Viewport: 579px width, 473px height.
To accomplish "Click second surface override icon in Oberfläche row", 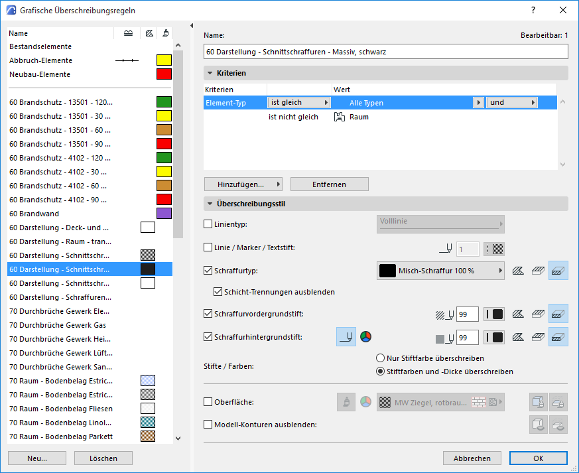I will (x=558, y=402).
